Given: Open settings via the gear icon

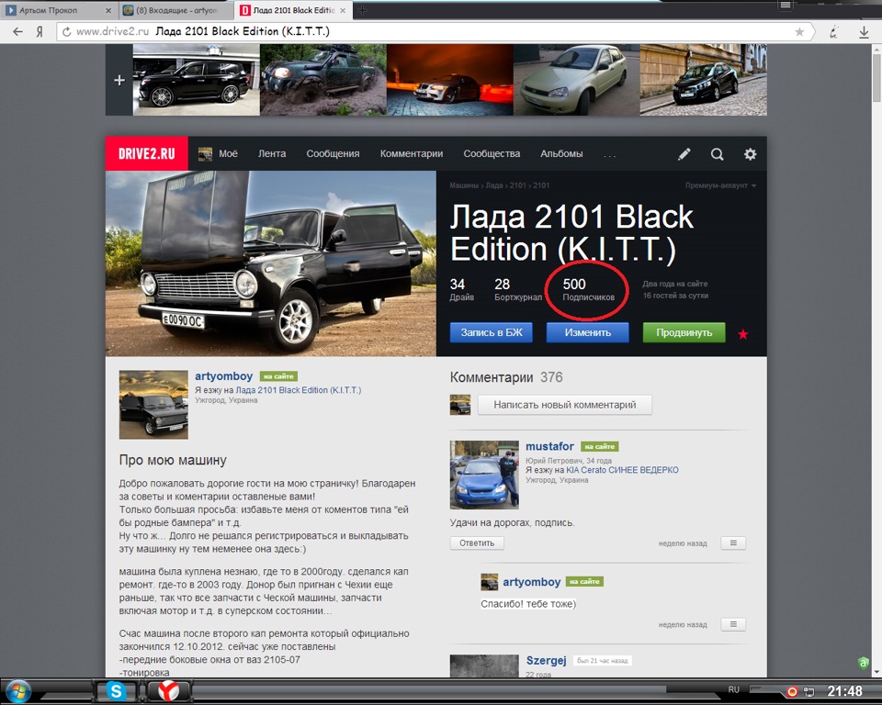Looking at the screenshot, I should tap(750, 153).
